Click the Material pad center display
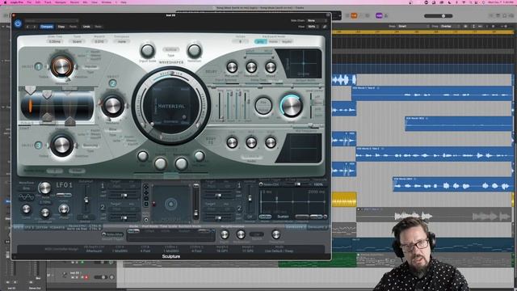 (171, 106)
